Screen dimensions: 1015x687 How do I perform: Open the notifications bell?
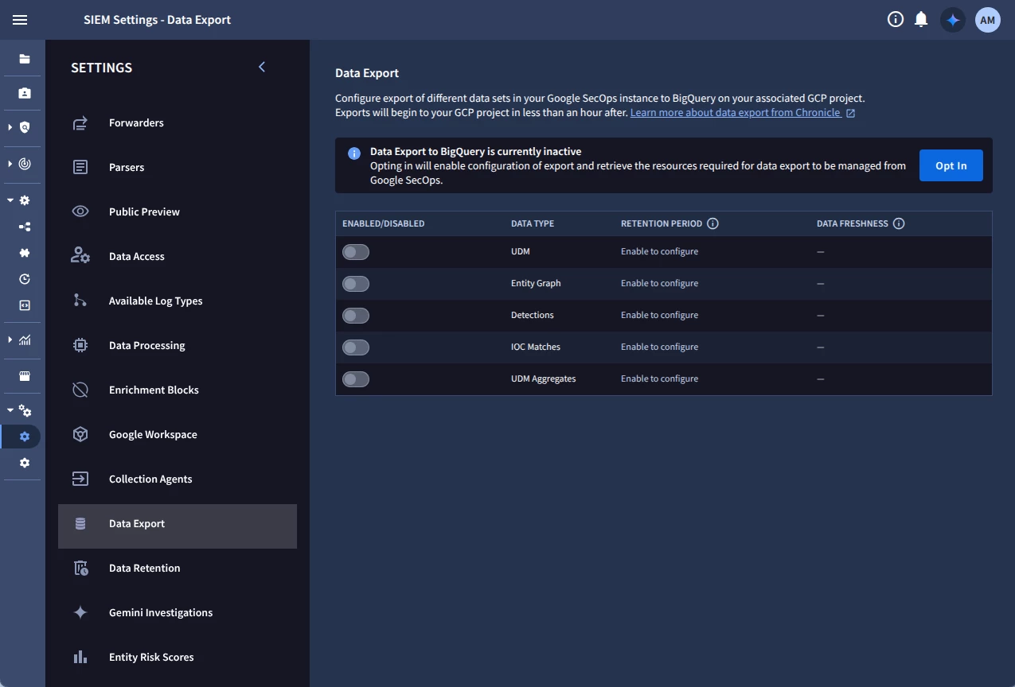click(x=921, y=20)
